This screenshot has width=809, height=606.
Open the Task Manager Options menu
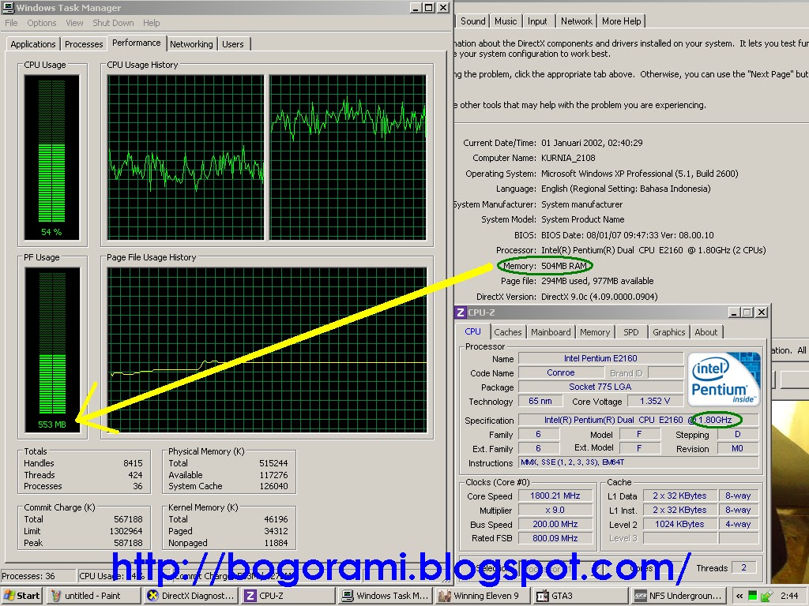42,23
